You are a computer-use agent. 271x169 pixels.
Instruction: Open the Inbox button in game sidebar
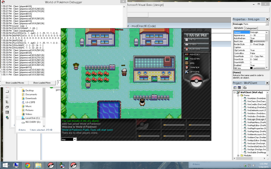196,44
